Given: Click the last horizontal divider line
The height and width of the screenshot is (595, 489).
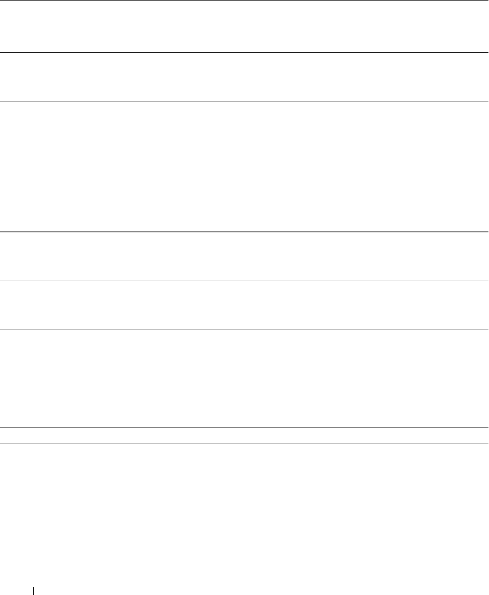Looking at the screenshot, I should pyautogui.click(x=244, y=444).
